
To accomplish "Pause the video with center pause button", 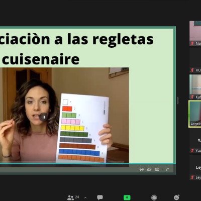I will (x=44, y=117).
